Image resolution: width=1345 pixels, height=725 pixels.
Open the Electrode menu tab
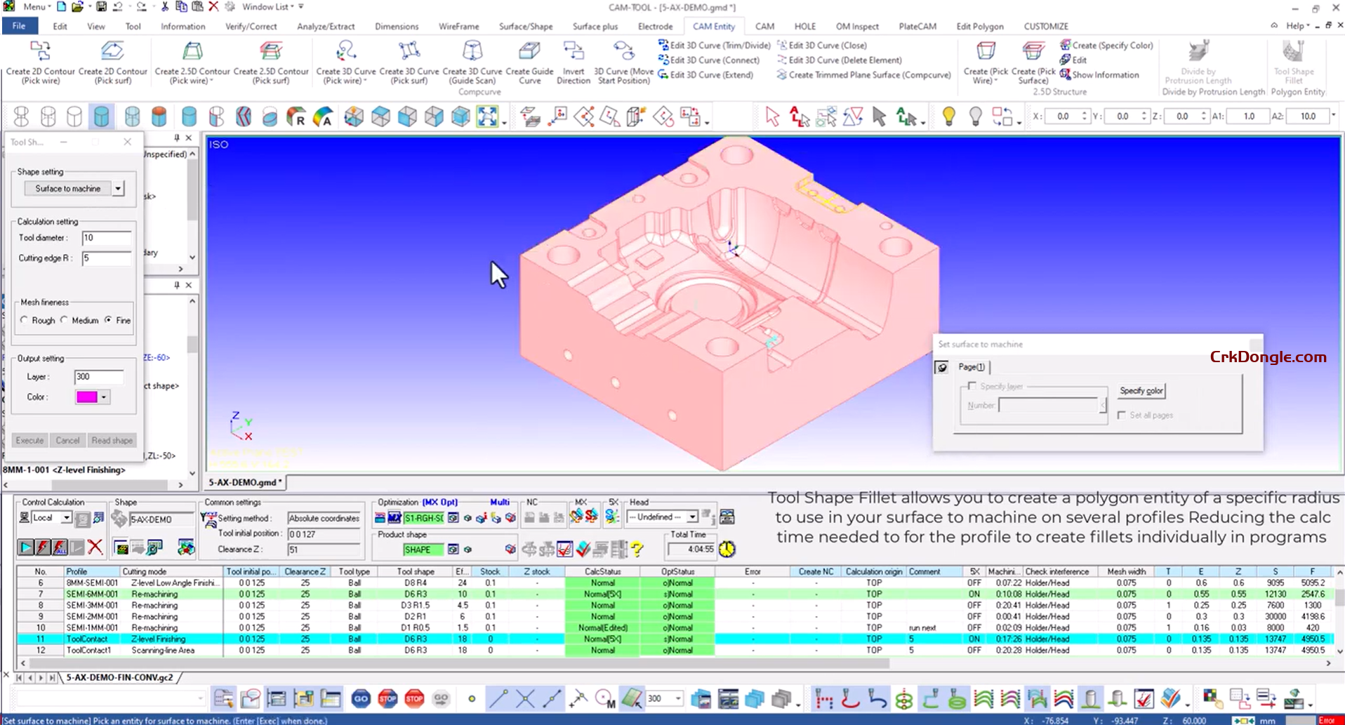pos(654,26)
